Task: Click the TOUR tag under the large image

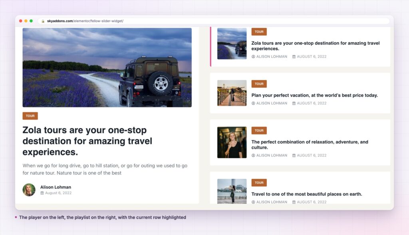Action: 30,116
